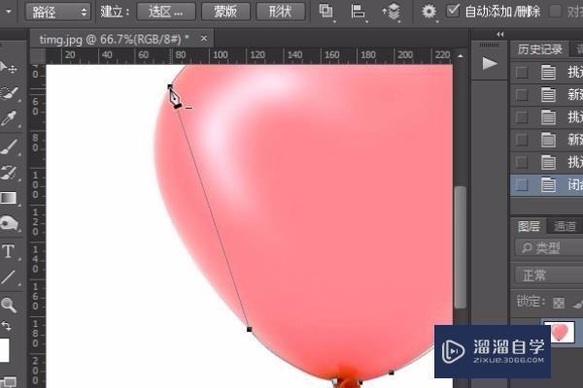Image resolution: width=583 pixels, height=388 pixels.
Task: Select the highlighted 闭 history state
Action: pos(547,185)
